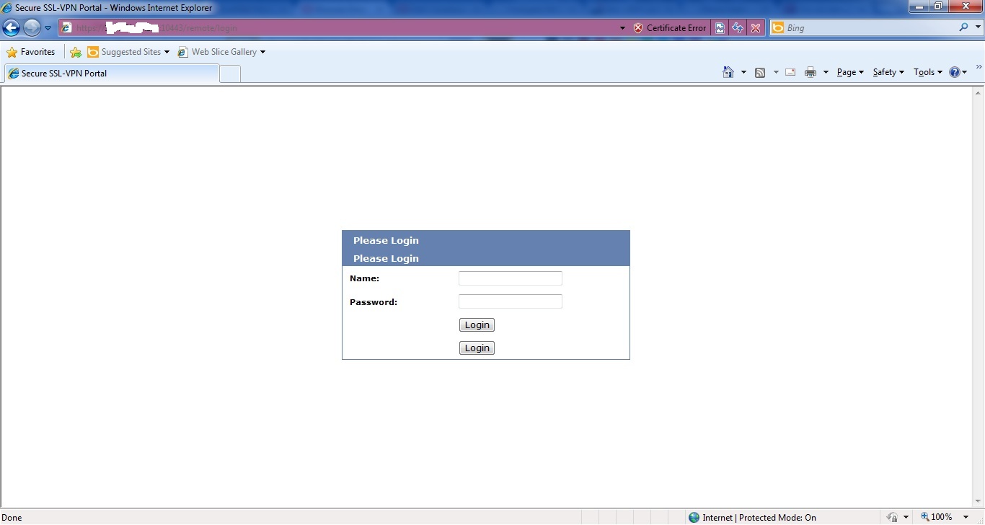Image resolution: width=985 pixels, height=525 pixels.
Task: Open Read Mail
Action: 790,72
